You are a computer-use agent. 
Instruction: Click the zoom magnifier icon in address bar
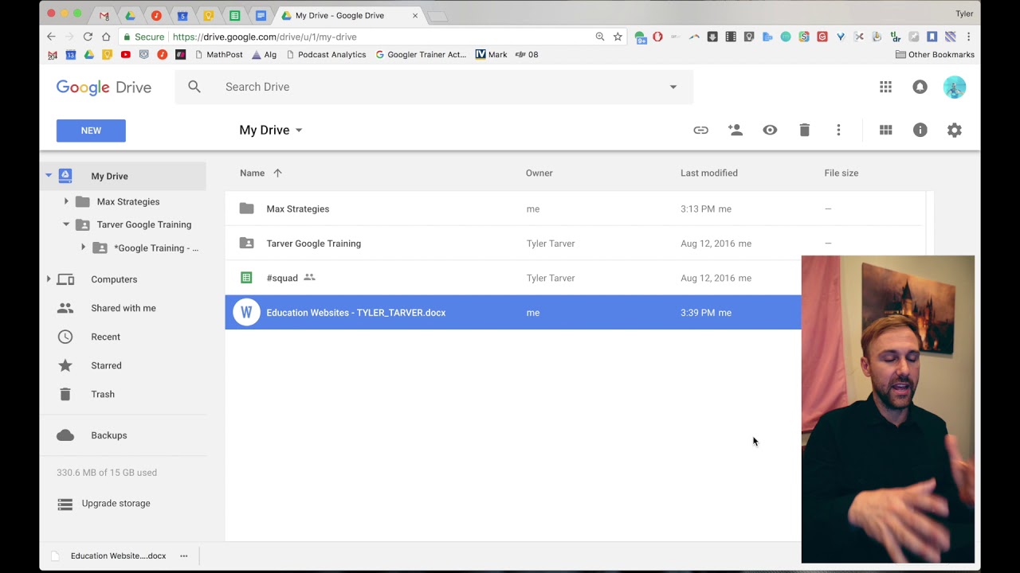[600, 37]
